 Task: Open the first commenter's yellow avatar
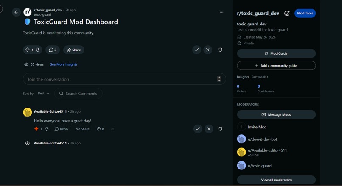(x=28, y=112)
